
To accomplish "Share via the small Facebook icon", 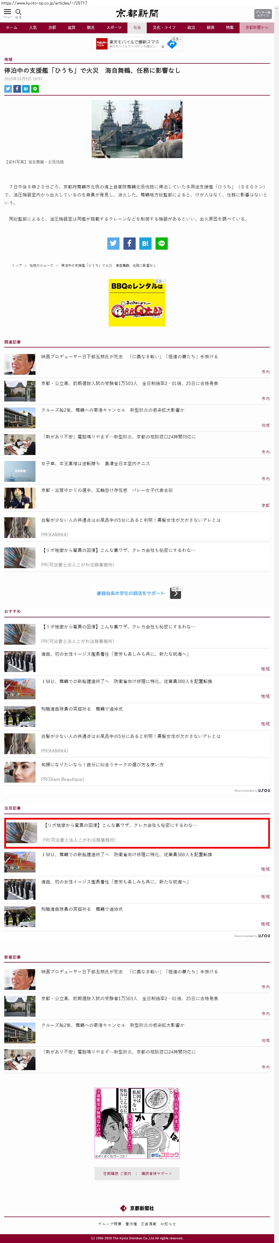I will [17, 89].
